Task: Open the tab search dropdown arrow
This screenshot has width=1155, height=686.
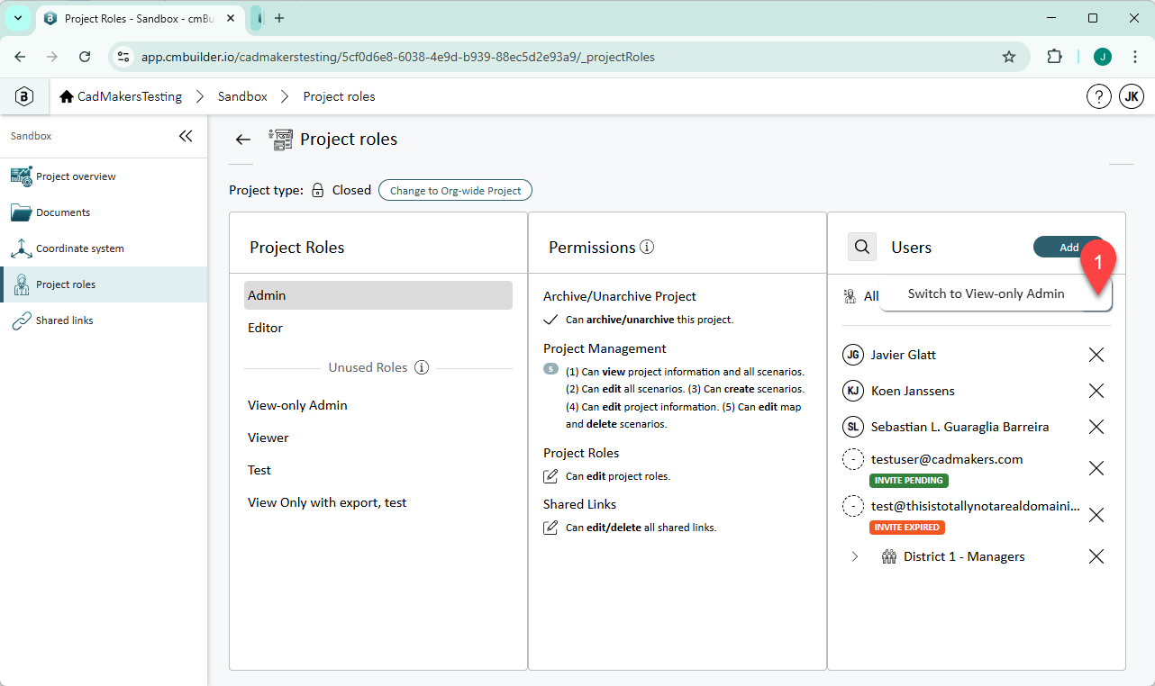Action: coord(18,18)
